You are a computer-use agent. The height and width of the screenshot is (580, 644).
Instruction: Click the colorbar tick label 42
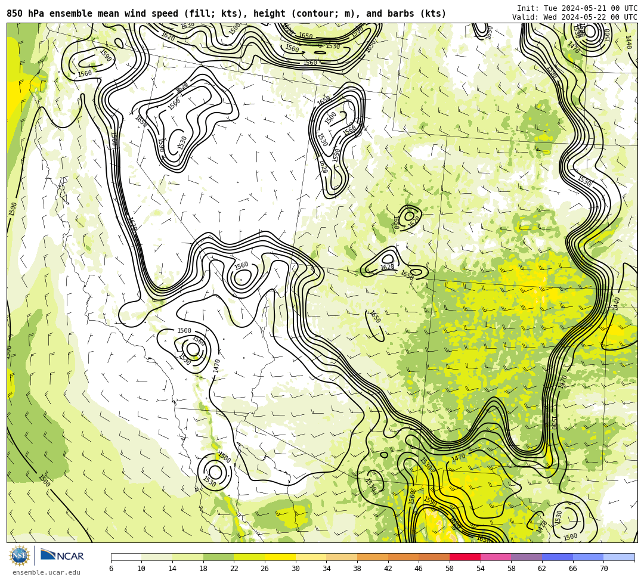[x=388, y=569]
